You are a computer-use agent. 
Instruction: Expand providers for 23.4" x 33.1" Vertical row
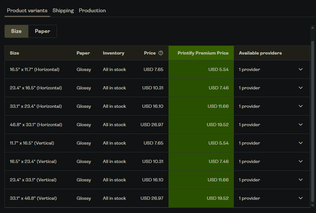pyautogui.click(x=300, y=180)
